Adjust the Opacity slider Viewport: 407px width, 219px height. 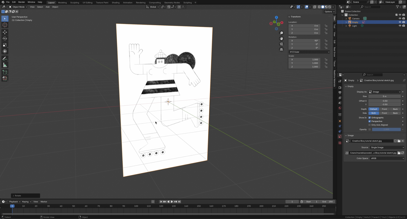click(x=386, y=129)
